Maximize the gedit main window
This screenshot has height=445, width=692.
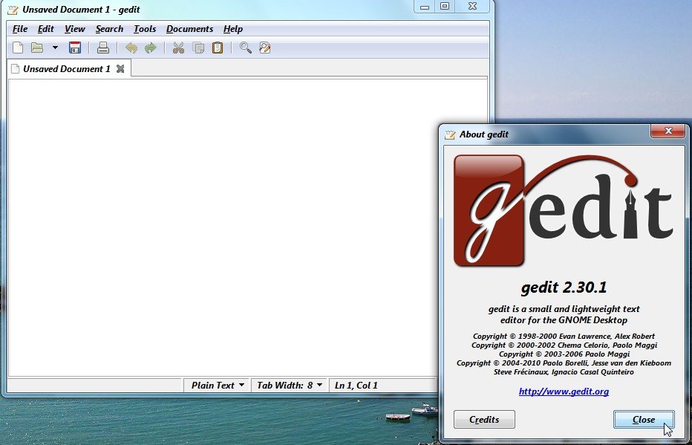445,6
